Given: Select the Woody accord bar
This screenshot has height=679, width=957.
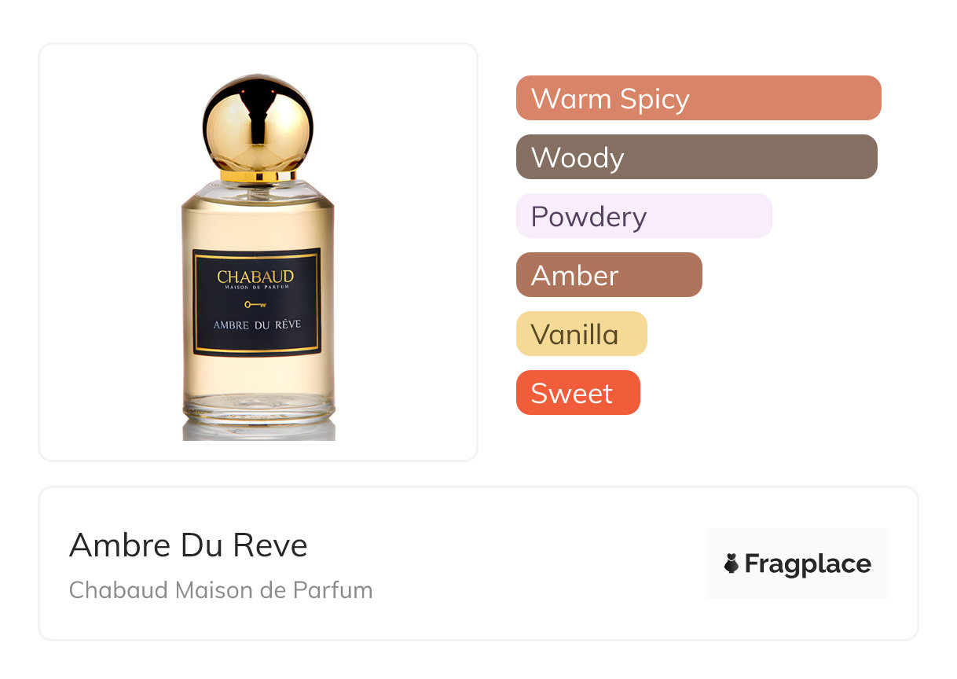Looking at the screenshot, I should (697, 157).
